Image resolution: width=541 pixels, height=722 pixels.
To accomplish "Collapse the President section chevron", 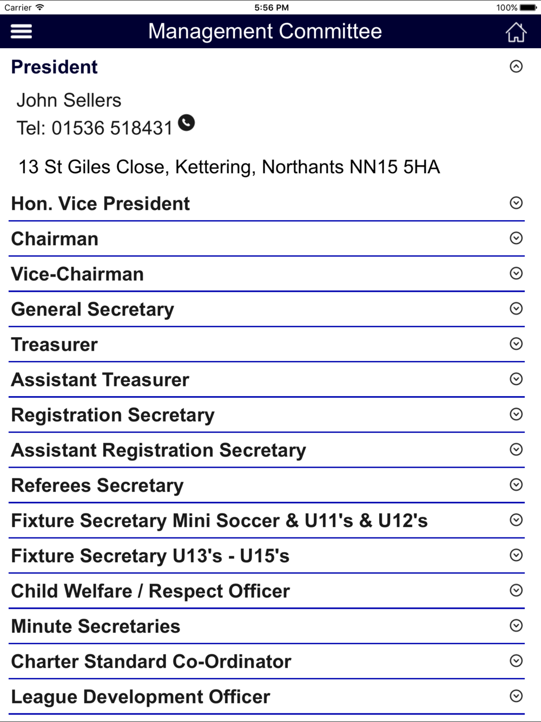I will point(516,67).
